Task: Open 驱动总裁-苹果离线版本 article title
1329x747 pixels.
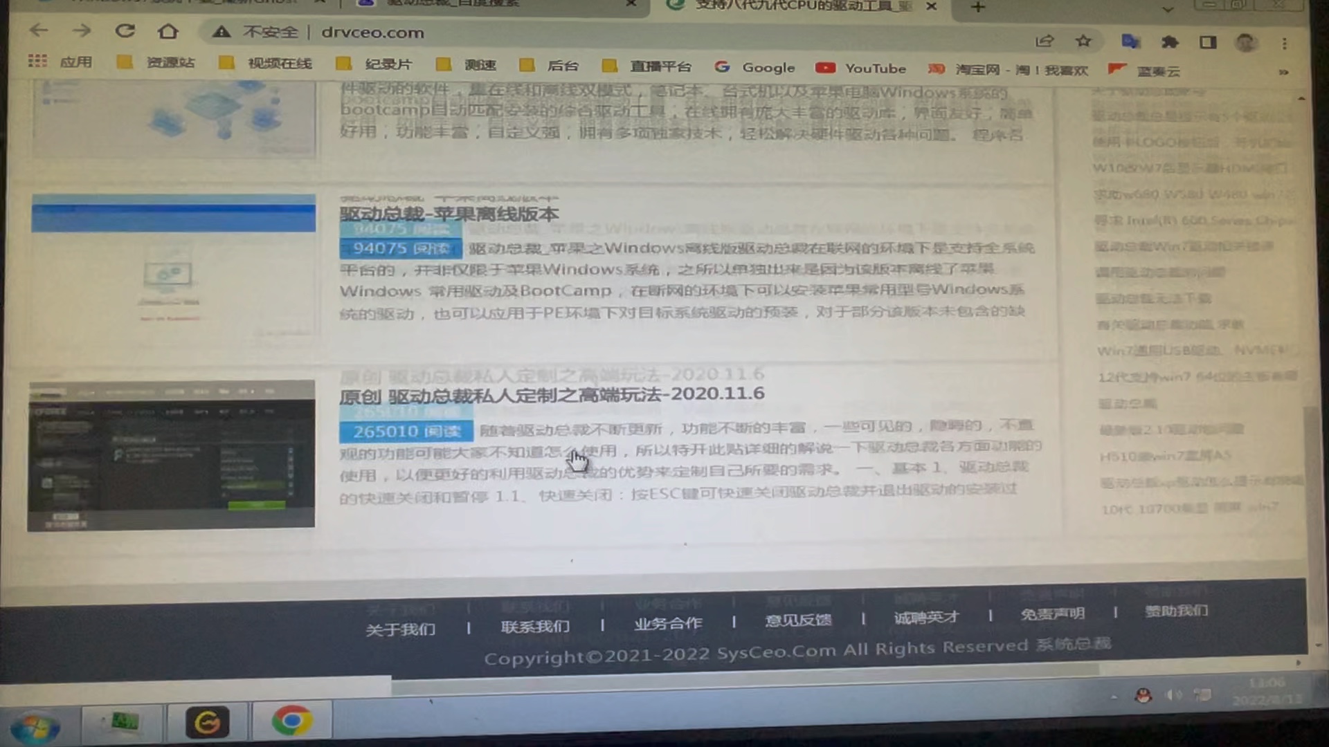Action: 449,214
